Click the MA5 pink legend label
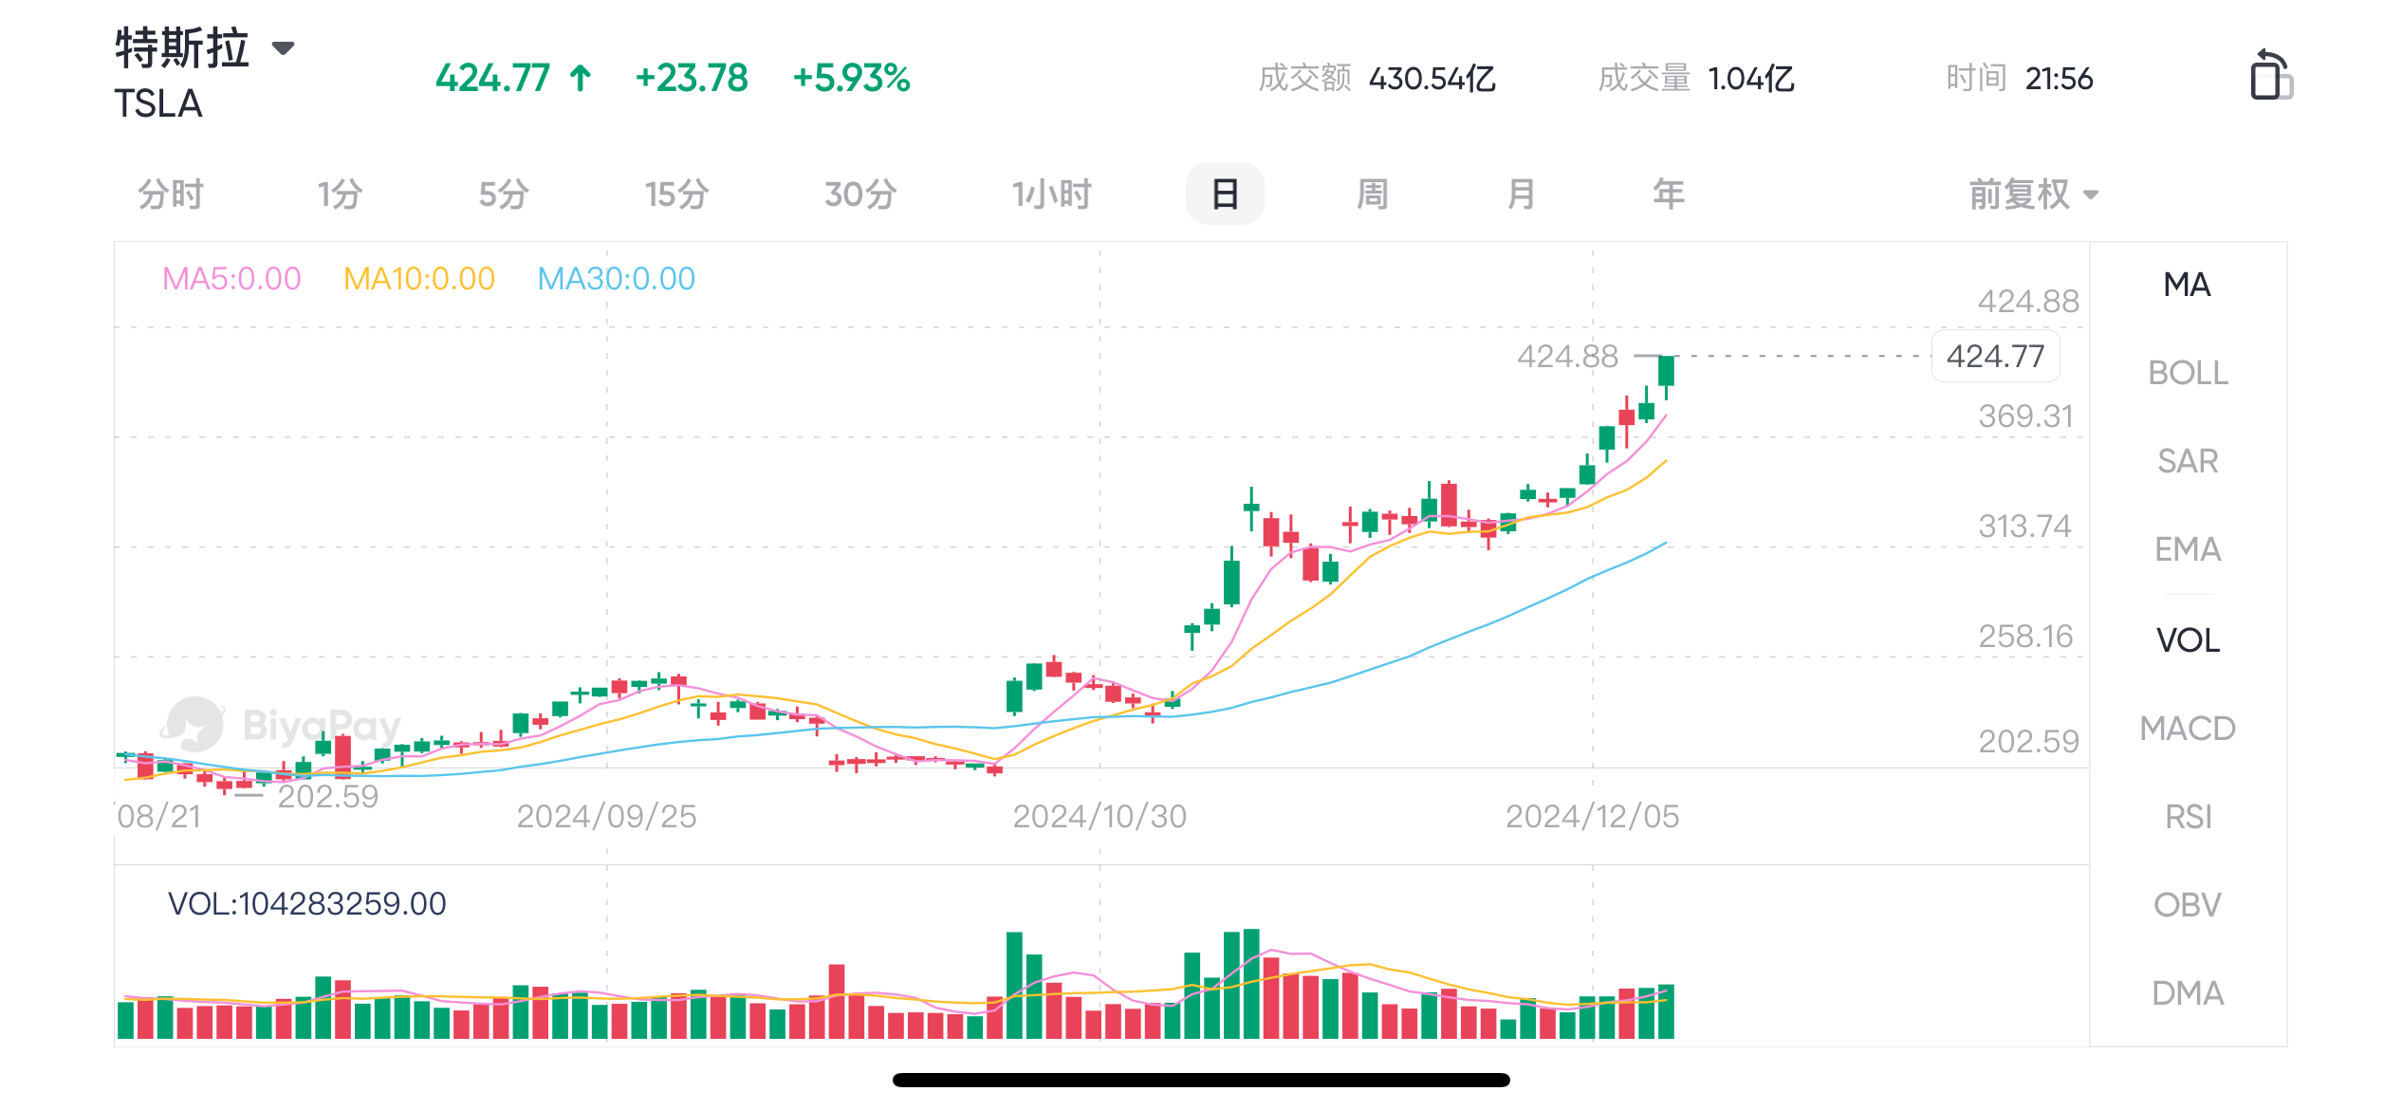Viewport: 2402px width, 1110px height. 231,279
